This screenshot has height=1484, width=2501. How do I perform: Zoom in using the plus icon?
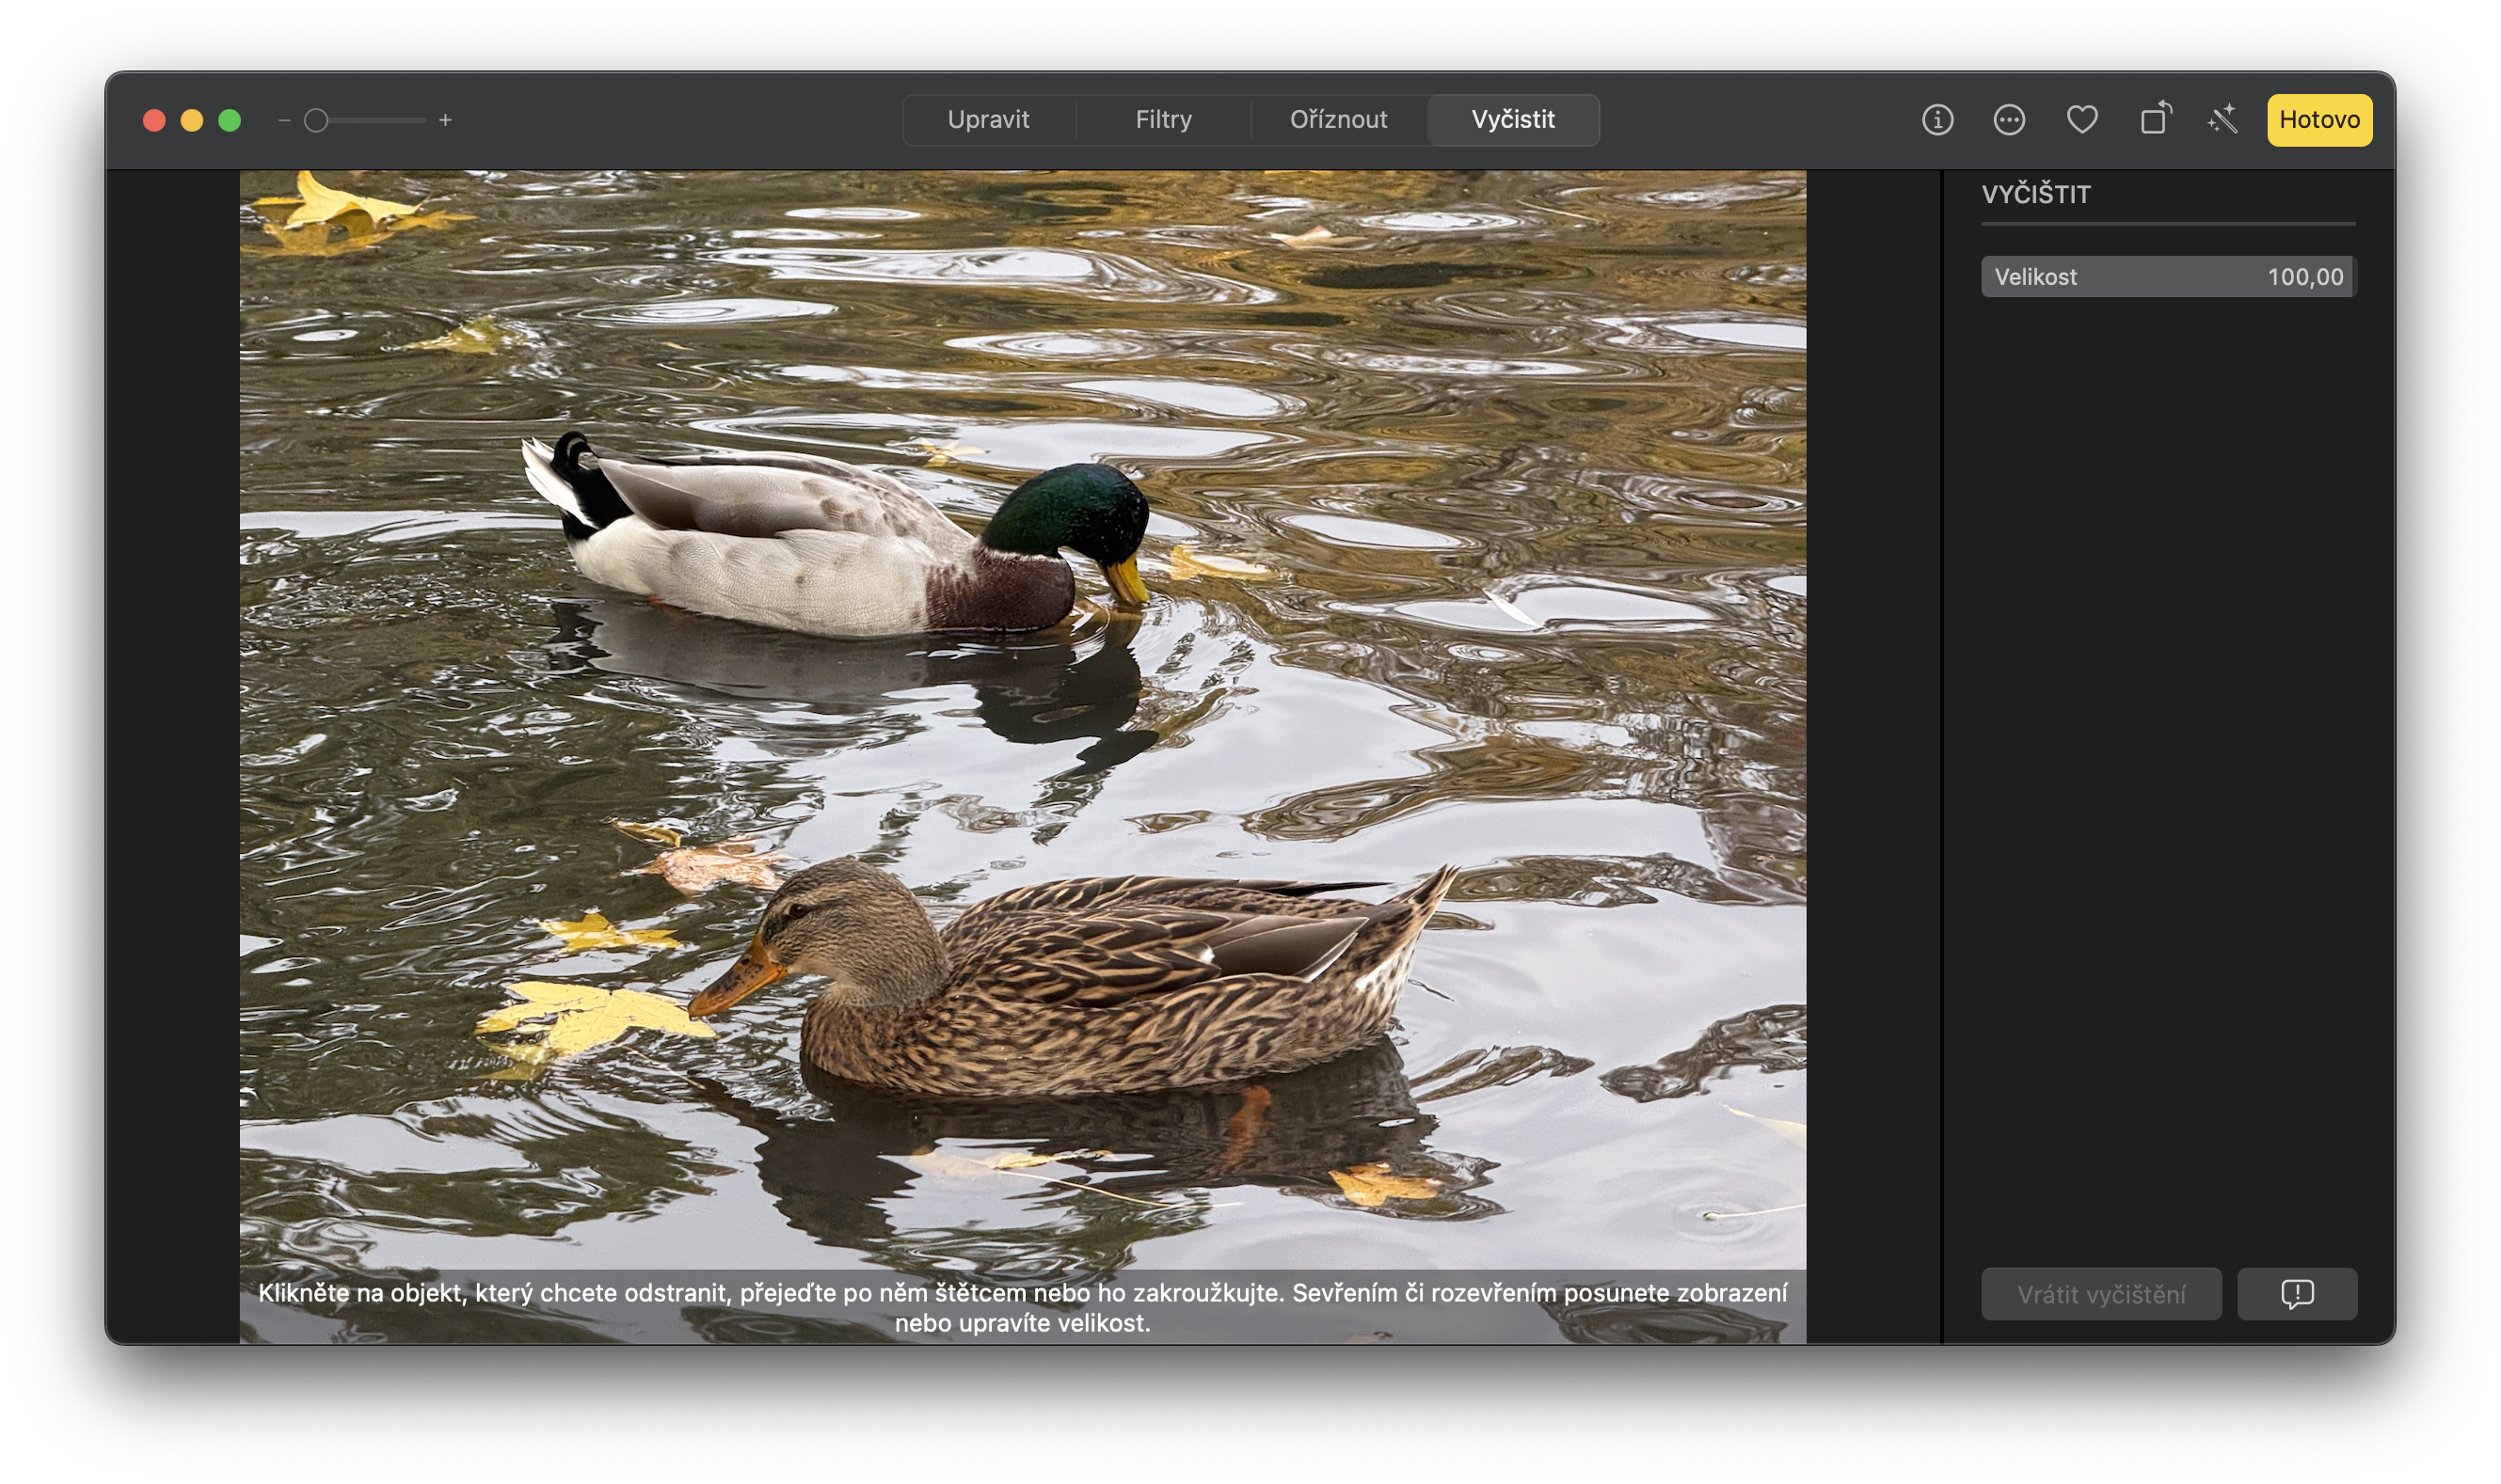tap(446, 119)
